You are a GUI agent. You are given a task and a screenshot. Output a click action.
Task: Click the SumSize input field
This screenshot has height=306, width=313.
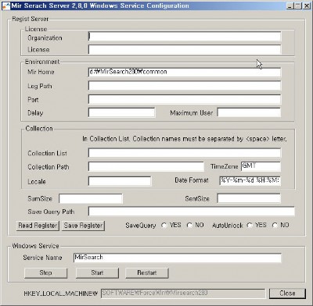91,198
